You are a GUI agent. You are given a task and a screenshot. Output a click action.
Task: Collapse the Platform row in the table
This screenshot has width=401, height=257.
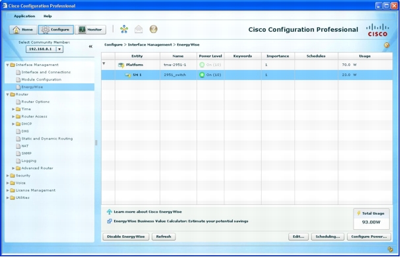[104, 63]
